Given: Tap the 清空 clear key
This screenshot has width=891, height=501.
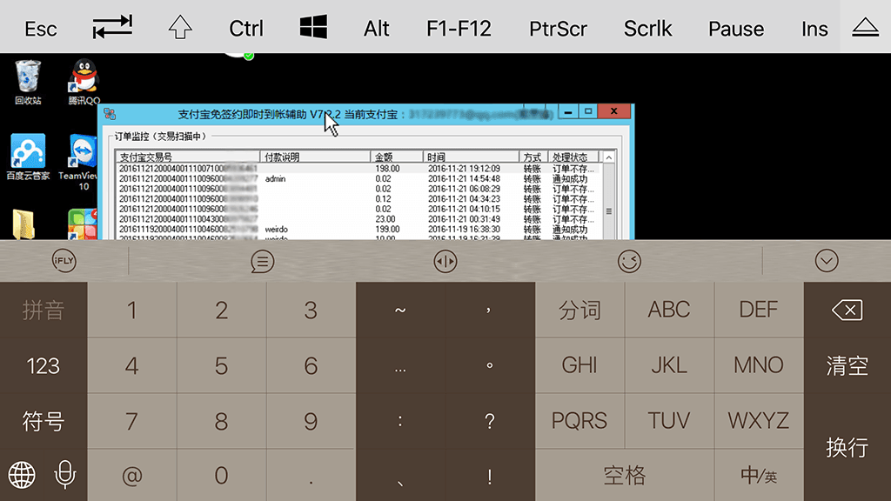Looking at the screenshot, I should click(847, 366).
